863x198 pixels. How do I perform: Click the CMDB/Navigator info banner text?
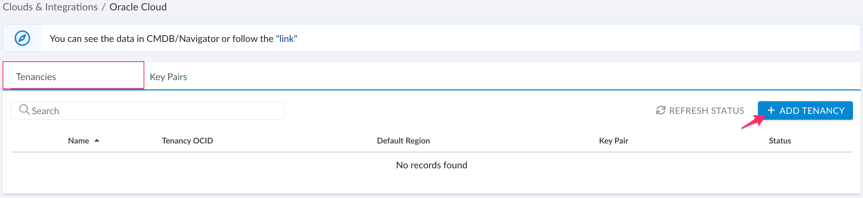point(162,39)
